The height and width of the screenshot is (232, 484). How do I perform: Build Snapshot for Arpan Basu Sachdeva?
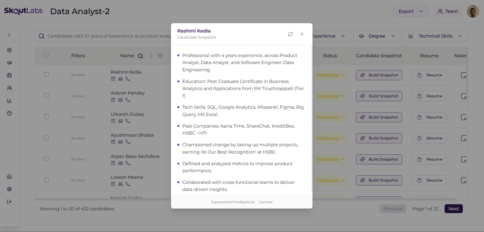tap(379, 159)
